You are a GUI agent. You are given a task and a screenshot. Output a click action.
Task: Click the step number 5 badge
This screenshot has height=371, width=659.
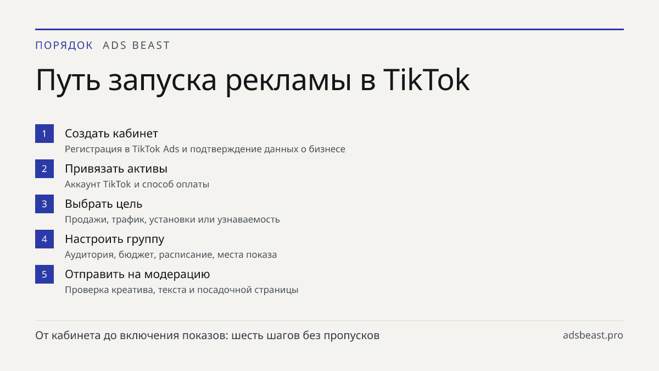44,274
